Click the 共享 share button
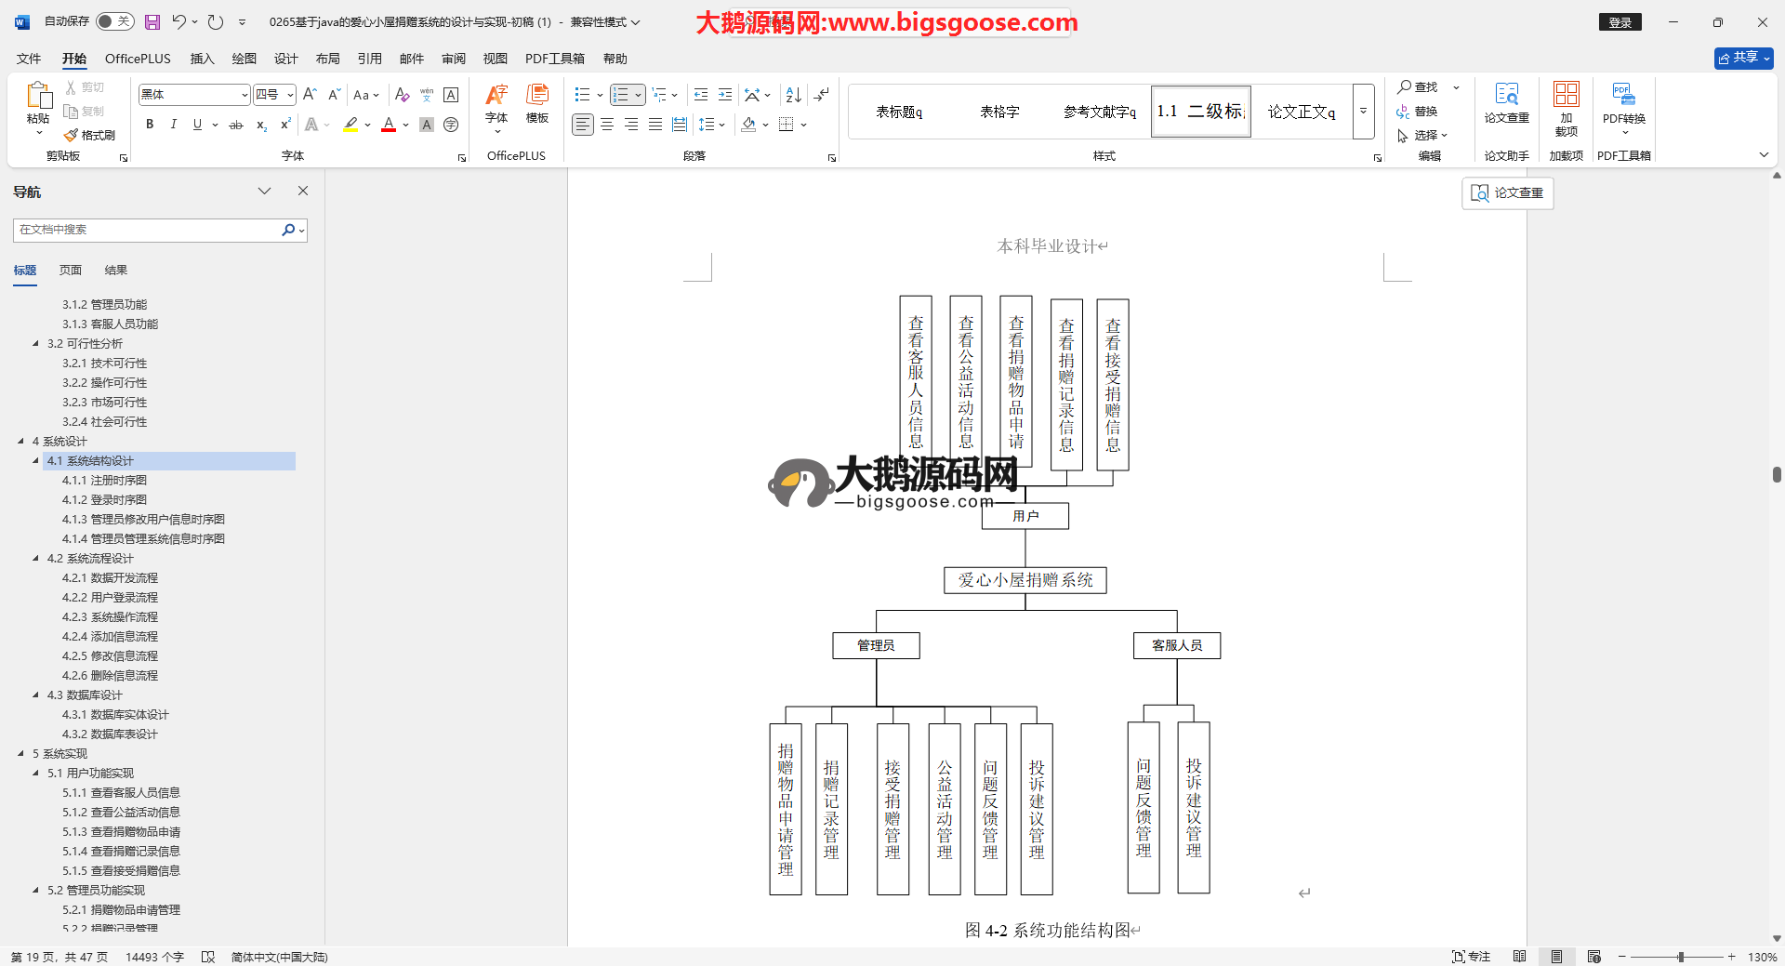The image size is (1785, 966). (x=1743, y=58)
